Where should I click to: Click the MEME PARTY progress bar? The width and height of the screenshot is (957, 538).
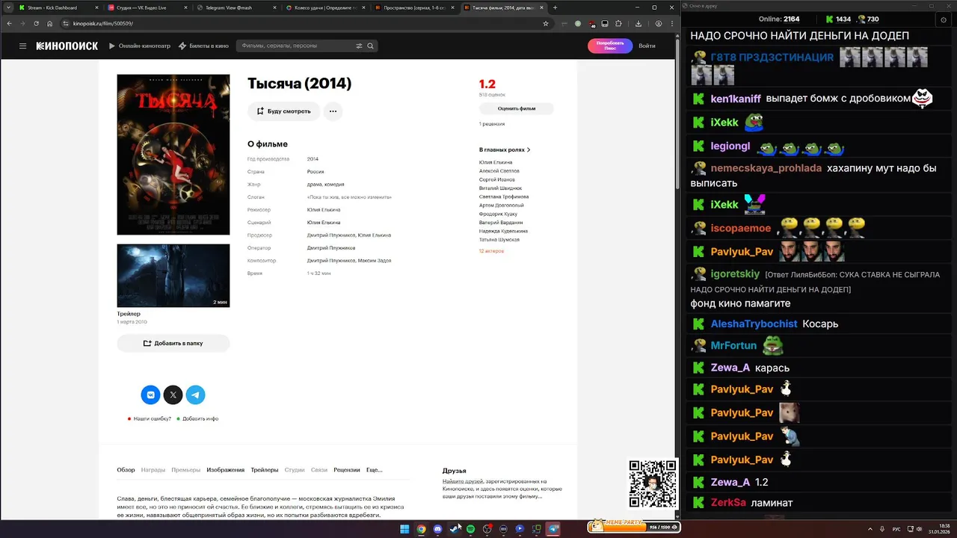pyautogui.click(x=633, y=526)
